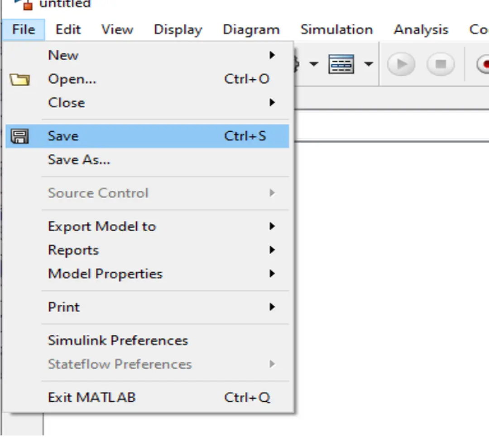Open the Analysis menu

420,29
